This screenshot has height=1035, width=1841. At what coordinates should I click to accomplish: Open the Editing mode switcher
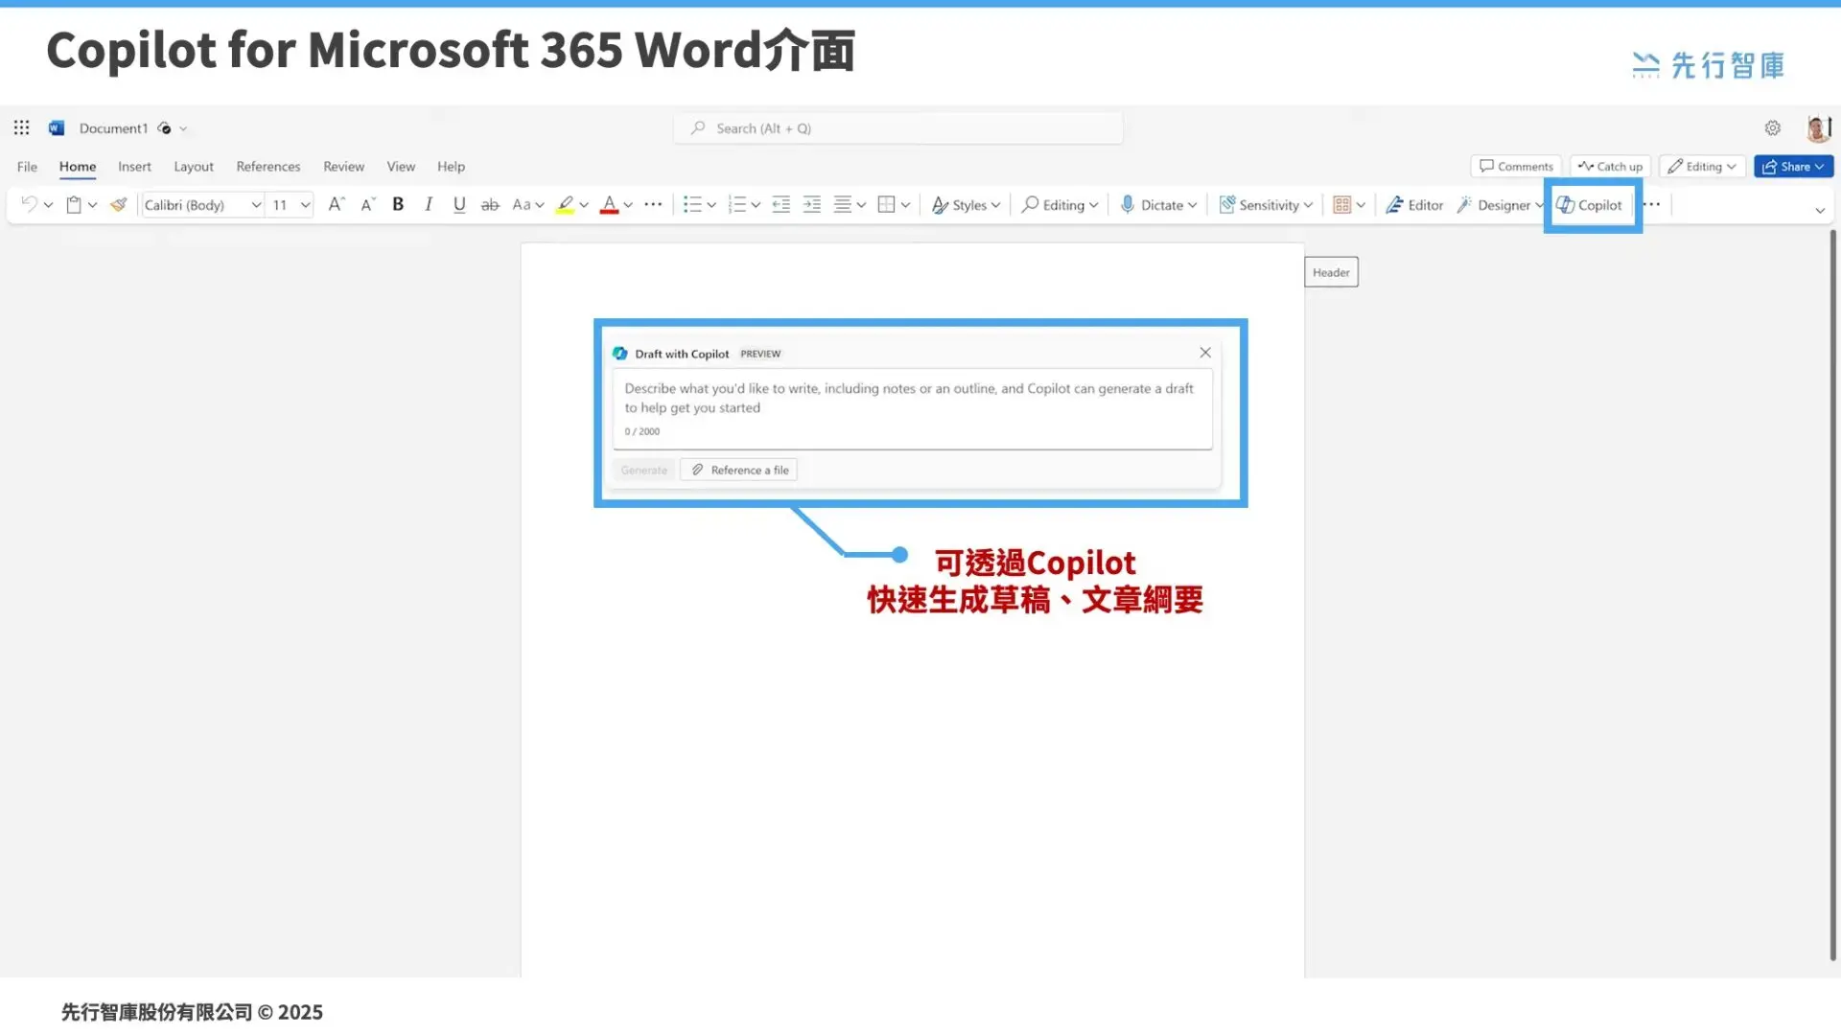[x=1703, y=166]
